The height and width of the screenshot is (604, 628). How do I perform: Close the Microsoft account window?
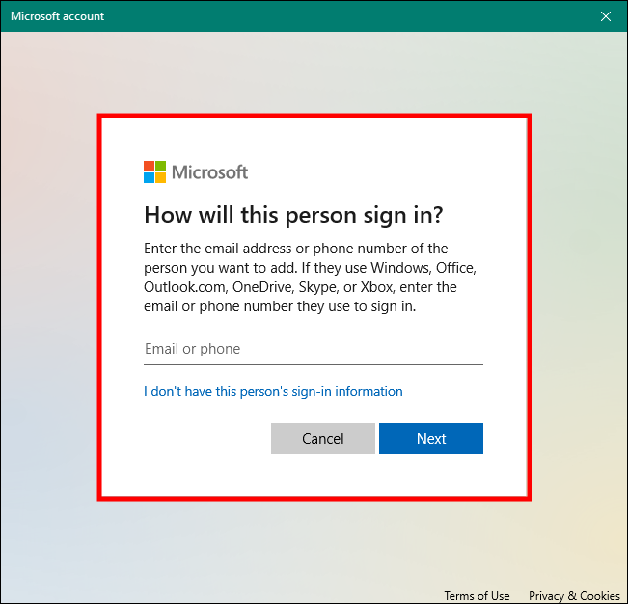click(x=606, y=16)
